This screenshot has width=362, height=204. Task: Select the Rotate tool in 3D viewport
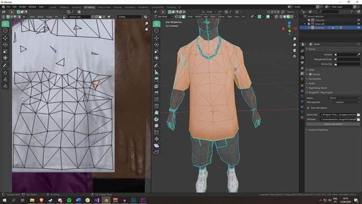157,45
